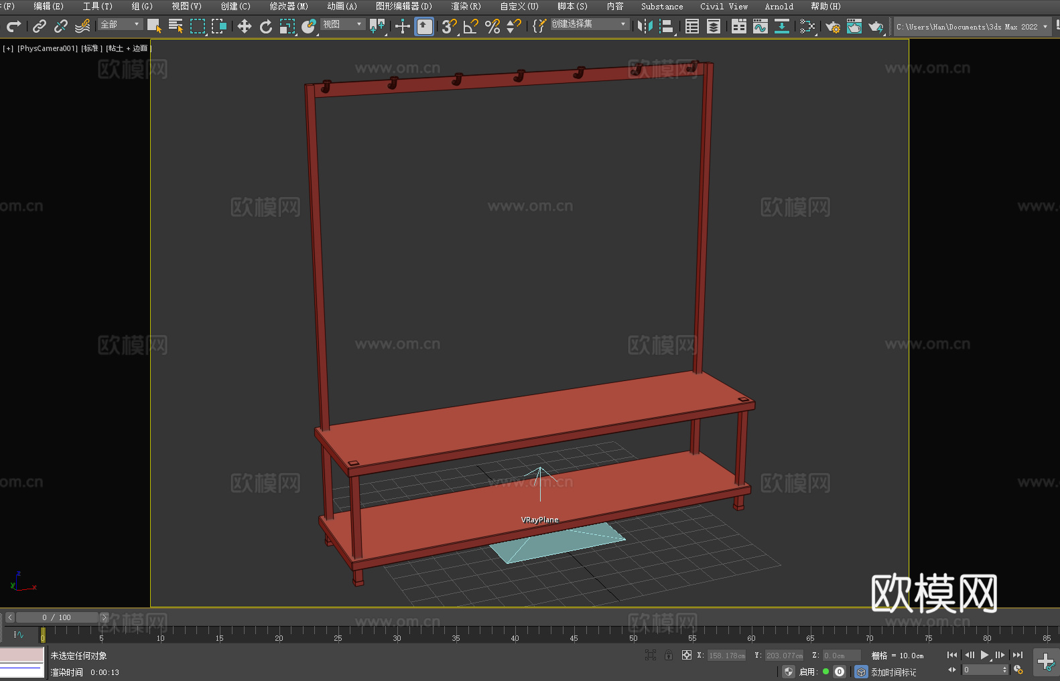Click the [+] viewport general label
The height and width of the screenshot is (681, 1060).
8,48
